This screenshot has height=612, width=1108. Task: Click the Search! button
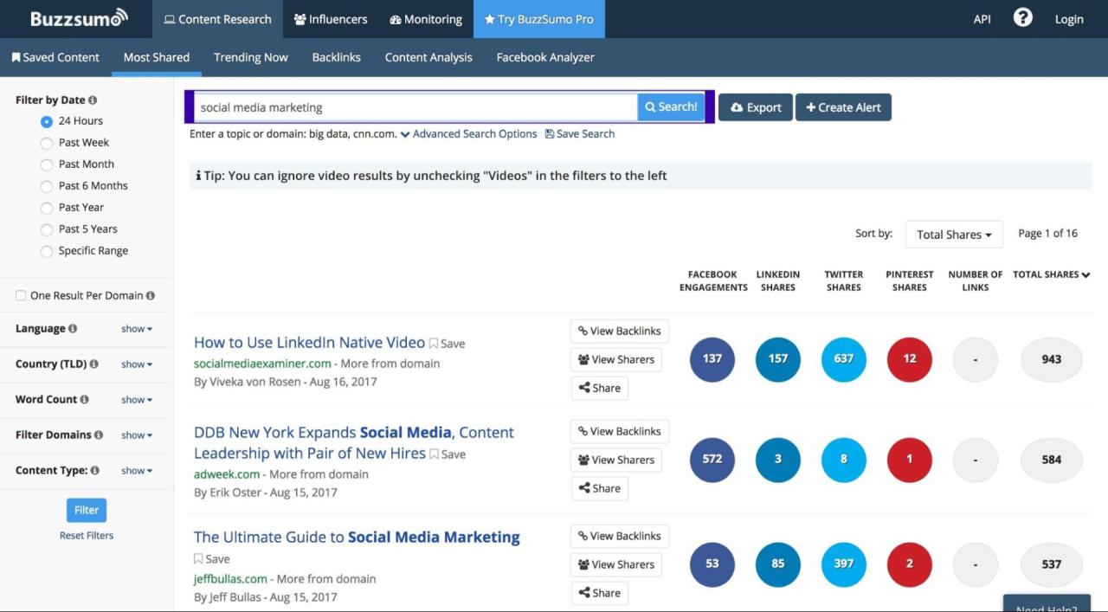[x=671, y=107]
